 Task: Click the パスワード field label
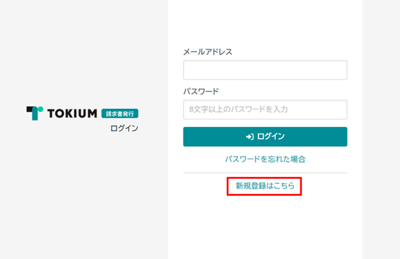(201, 92)
